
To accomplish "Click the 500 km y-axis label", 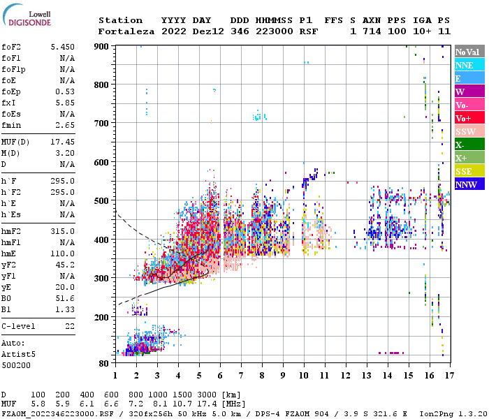I will tap(101, 201).
